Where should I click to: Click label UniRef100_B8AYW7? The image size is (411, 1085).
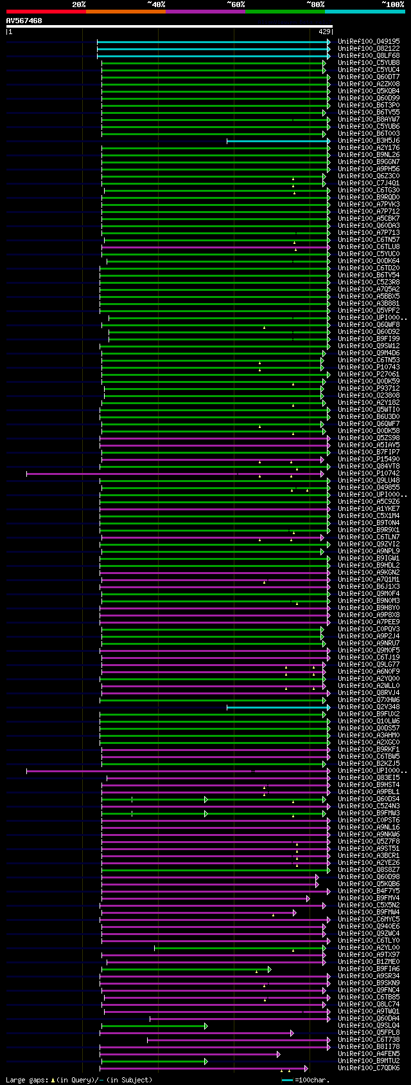(x=369, y=119)
